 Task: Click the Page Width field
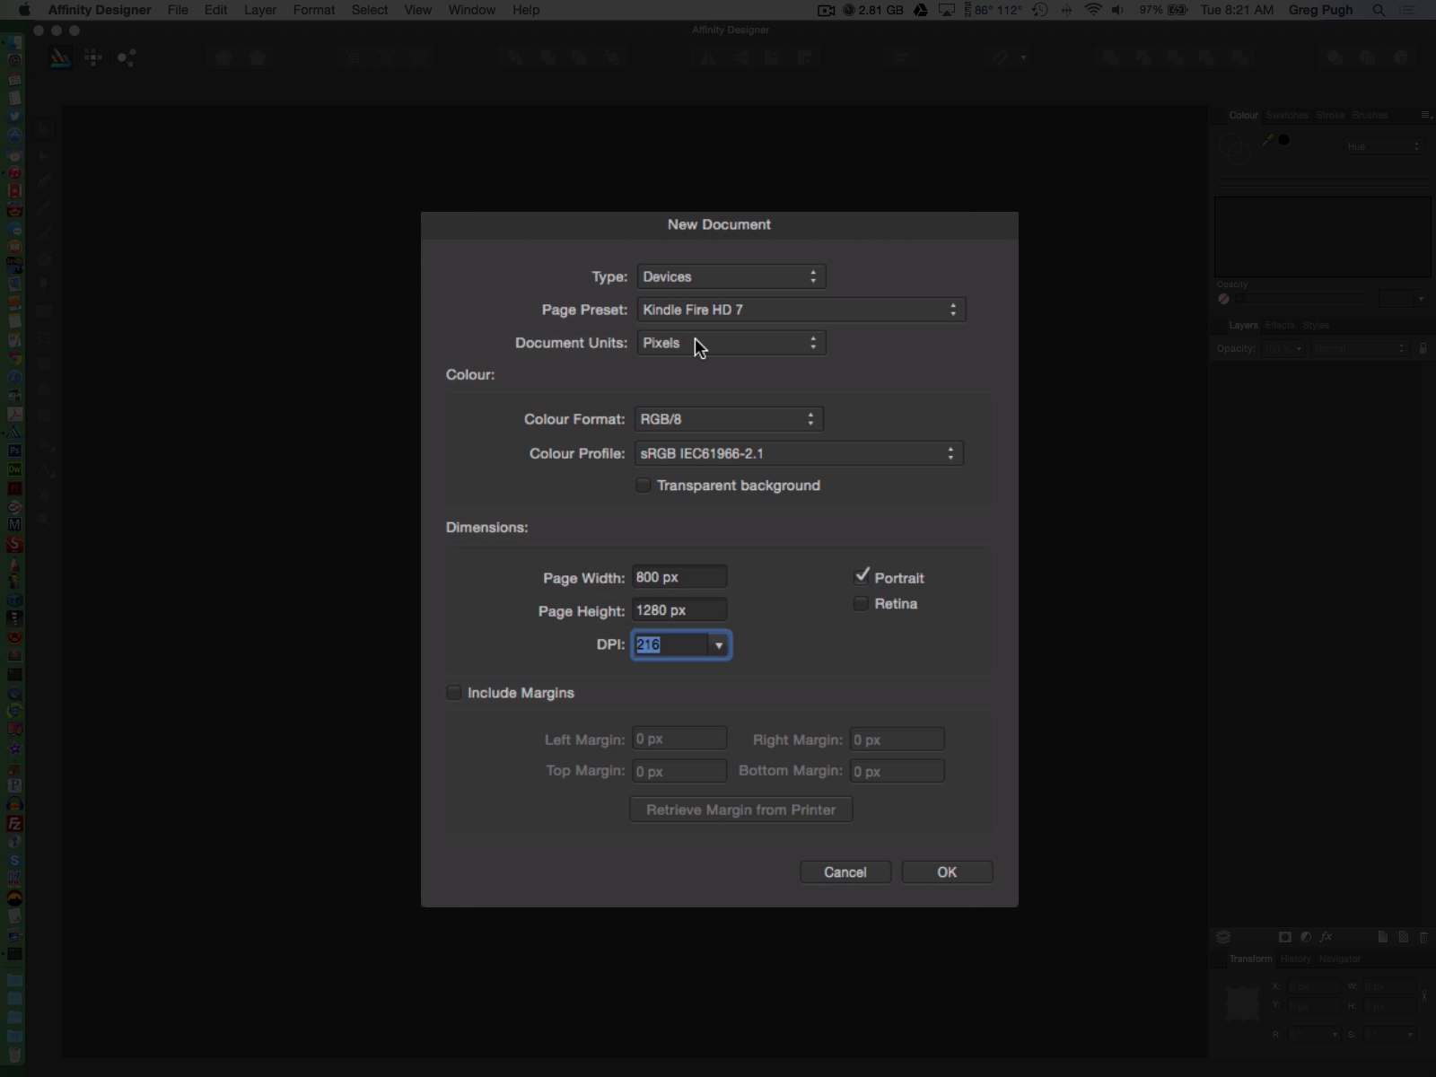click(x=679, y=577)
